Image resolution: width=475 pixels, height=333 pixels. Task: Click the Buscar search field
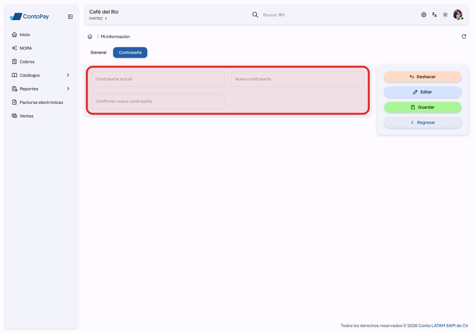tap(274, 15)
